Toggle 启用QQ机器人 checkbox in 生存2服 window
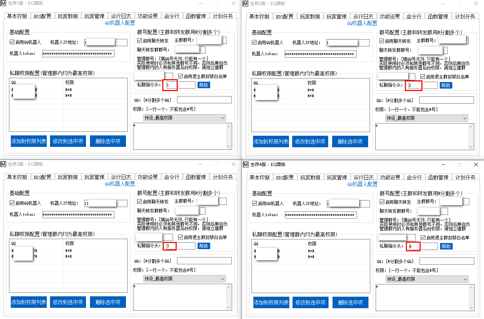This screenshot has width=484, height=319. [254, 42]
